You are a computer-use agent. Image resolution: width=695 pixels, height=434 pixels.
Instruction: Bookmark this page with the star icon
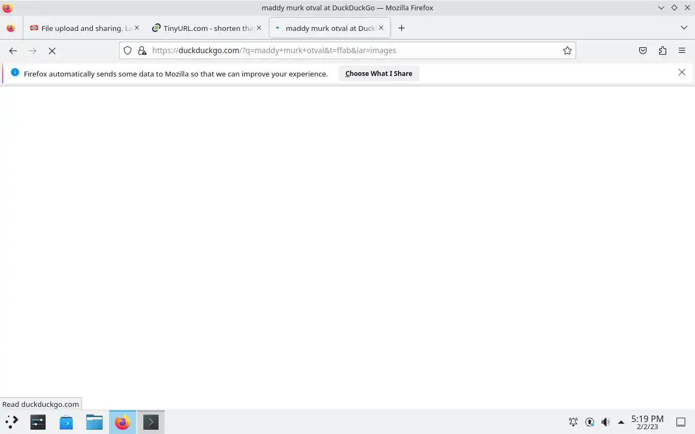567,50
